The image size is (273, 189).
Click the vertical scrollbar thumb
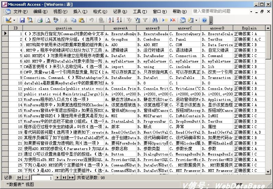(x=268, y=45)
